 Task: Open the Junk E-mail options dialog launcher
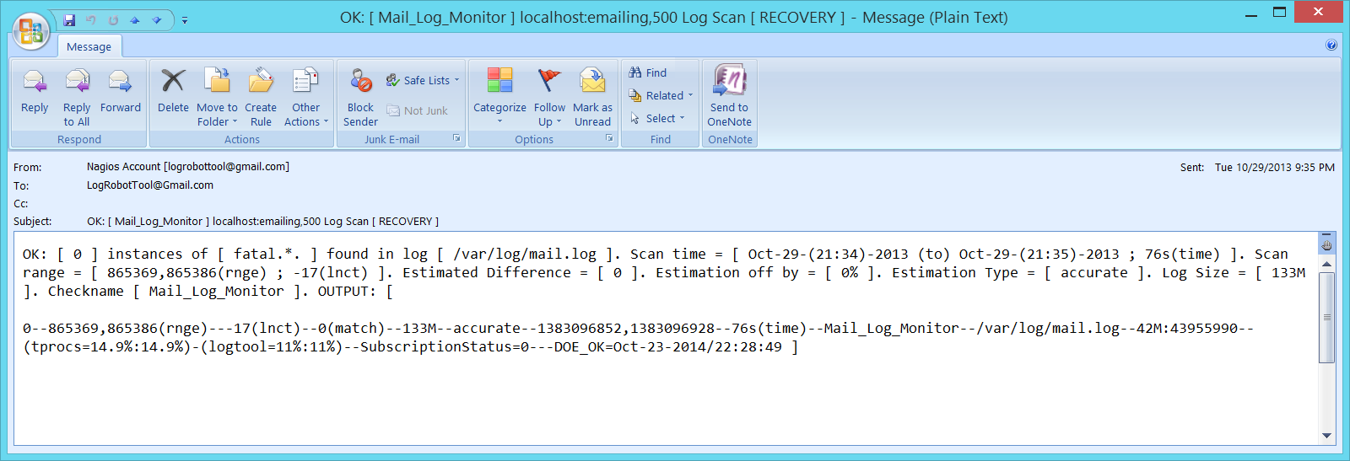click(x=456, y=138)
